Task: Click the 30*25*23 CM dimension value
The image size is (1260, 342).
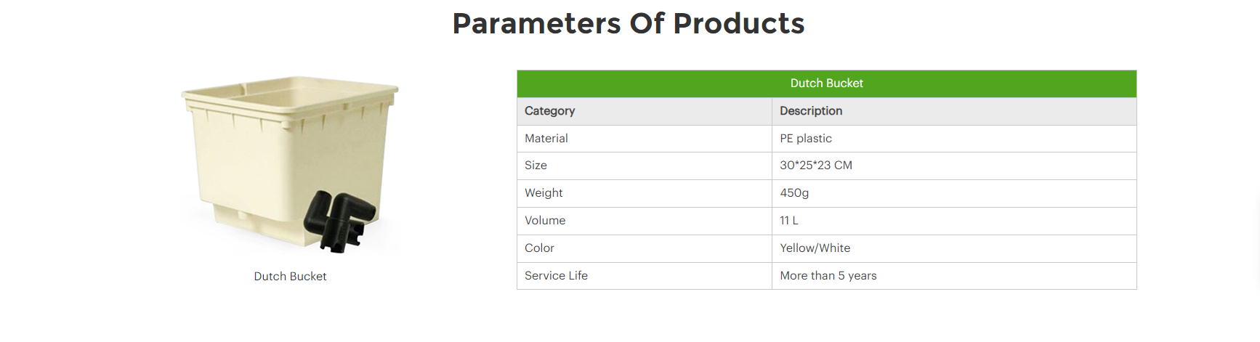Action: [816, 166]
